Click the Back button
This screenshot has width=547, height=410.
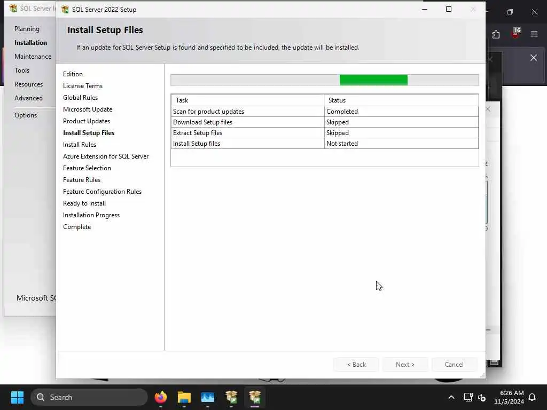(x=356, y=364)
